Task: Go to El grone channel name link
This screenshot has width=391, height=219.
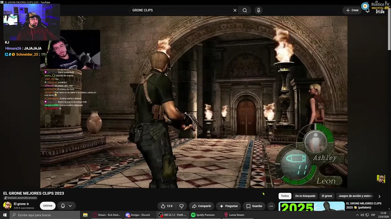Action: (20, 204)
